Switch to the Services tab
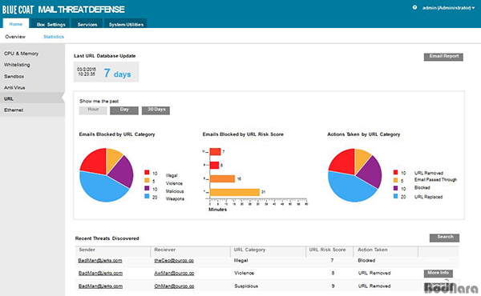 coord(87,23)
